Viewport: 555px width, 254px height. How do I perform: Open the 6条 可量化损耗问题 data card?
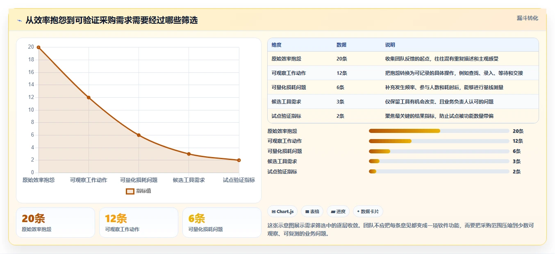click(x=222, y=223)
